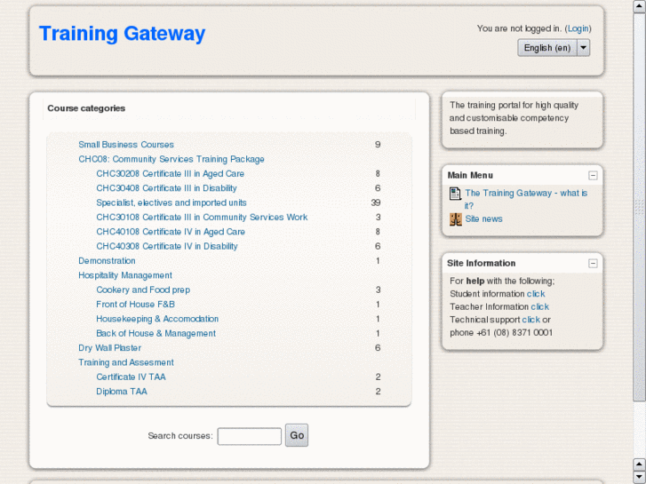
Task: Click the Technical support click link
Action: [531, 320]
